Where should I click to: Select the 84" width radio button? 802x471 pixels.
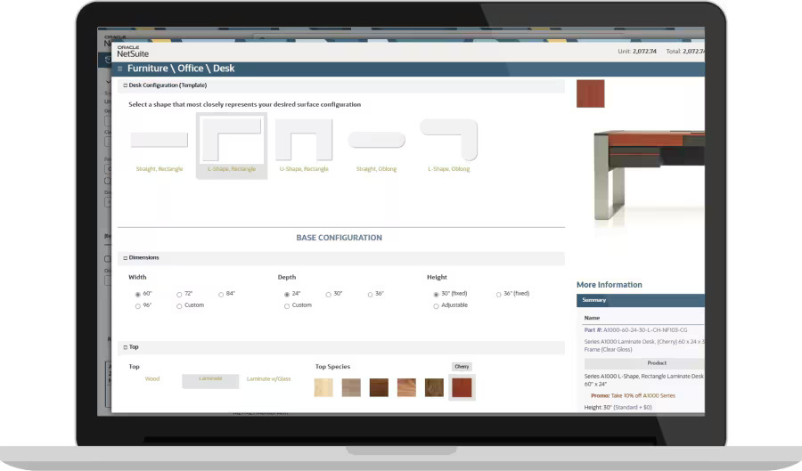tap(221, 294)
